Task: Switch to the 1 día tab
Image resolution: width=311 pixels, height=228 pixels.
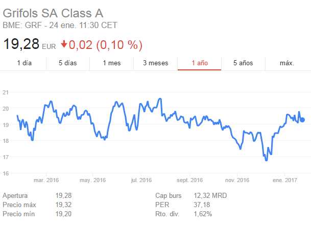Action: (25, 63)
